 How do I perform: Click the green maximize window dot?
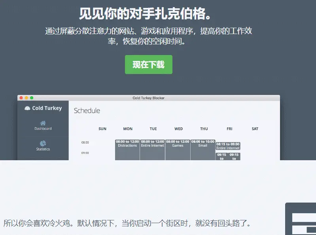[x=32, y=98]
